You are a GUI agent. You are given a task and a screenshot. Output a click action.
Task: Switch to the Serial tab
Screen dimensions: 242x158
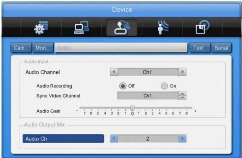(221, 48)
